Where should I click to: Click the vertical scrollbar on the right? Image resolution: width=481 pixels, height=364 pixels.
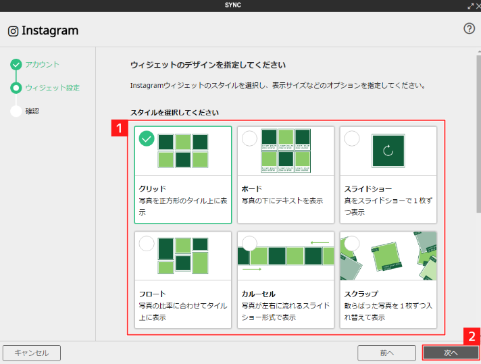click(x=477, y=135)
